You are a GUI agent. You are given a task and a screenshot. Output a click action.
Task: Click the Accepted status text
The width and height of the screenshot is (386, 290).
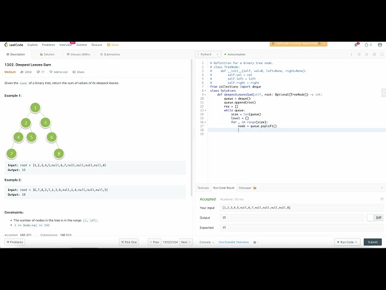207,199
